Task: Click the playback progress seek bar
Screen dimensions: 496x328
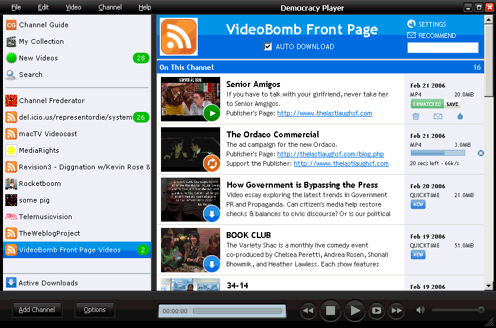Action: click(237, 311)
